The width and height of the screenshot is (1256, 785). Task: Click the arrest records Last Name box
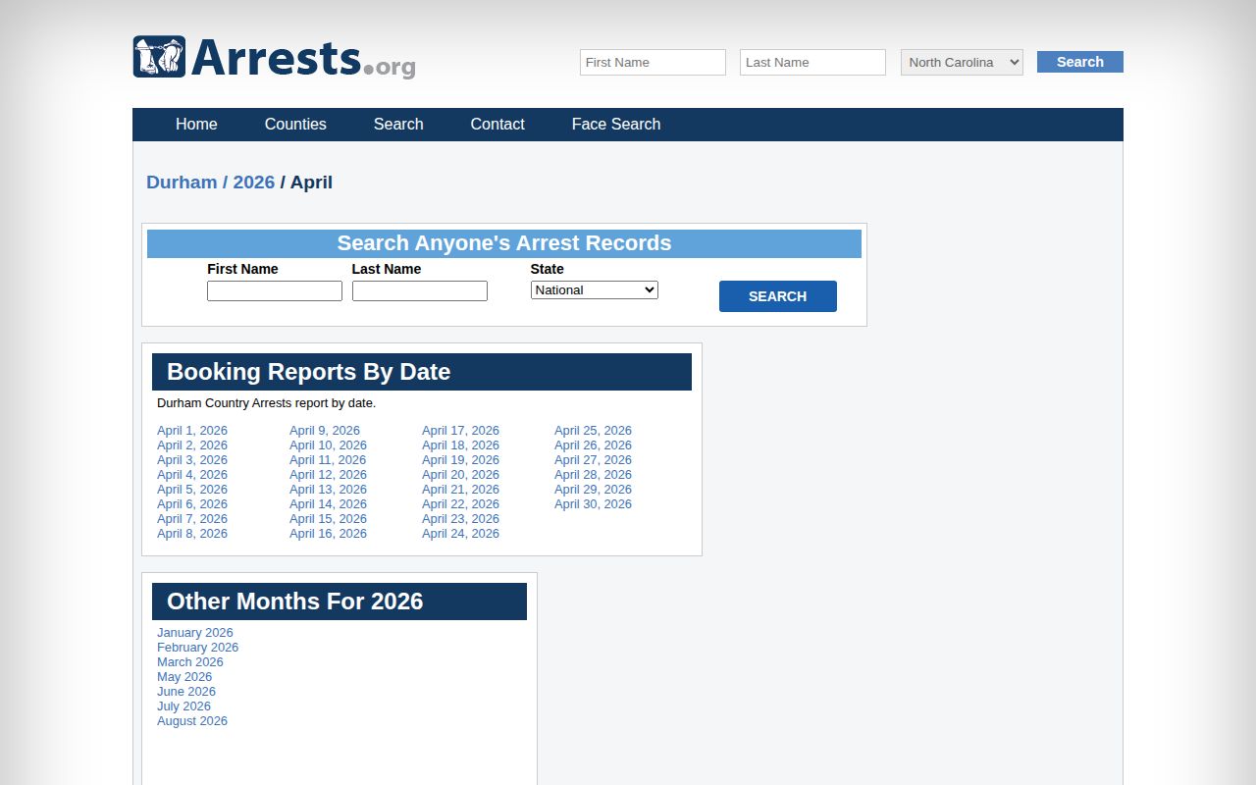pos(420,290)
